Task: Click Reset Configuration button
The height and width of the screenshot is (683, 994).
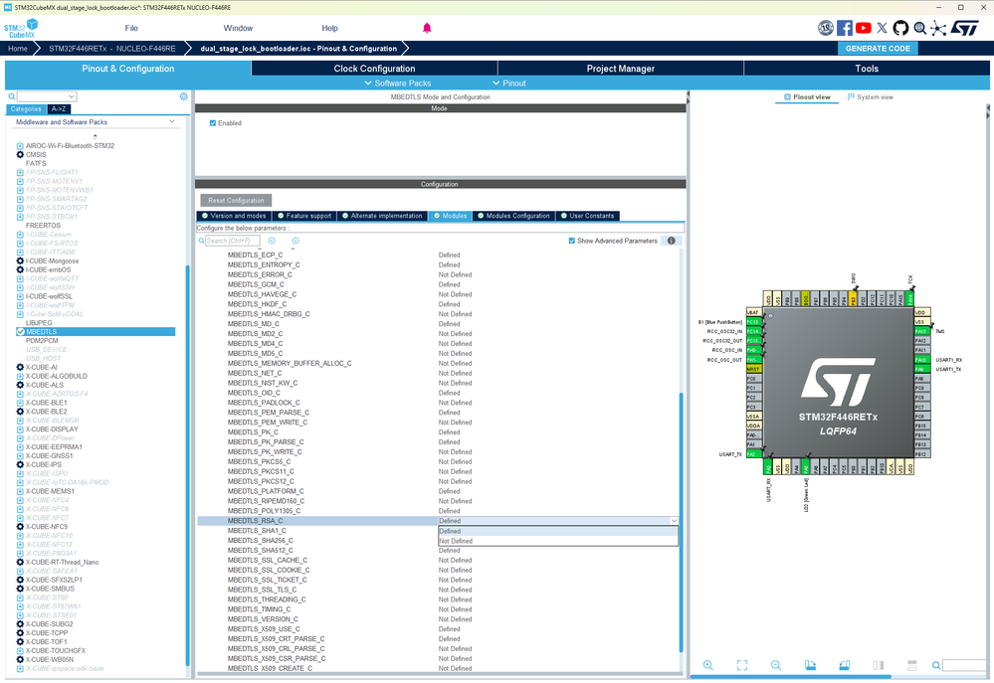Action: click(x=236, y=200)
